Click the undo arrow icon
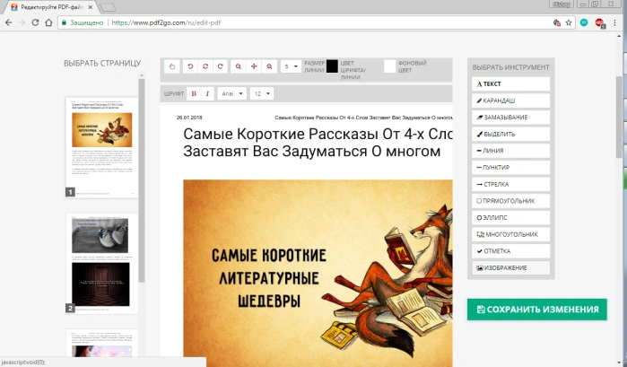This screenshot has width=627, height=367. pos(190,66)
